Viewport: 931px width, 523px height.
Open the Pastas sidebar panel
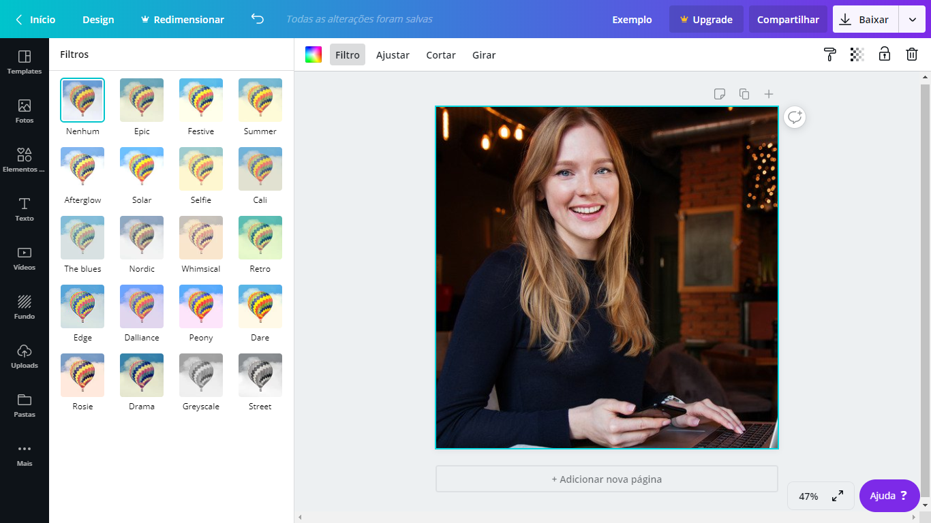25,405
